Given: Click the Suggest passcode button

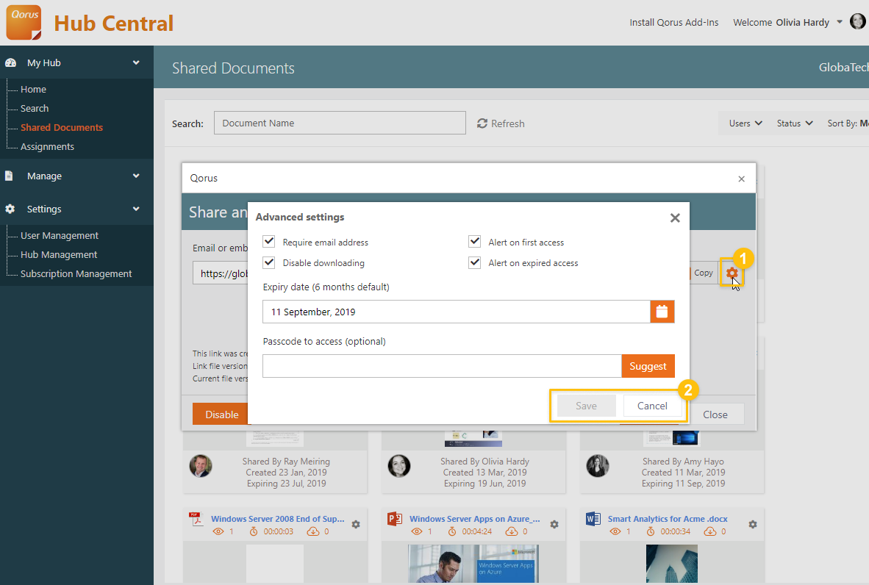Looking at the screenshot, I should tap(648, 366).
